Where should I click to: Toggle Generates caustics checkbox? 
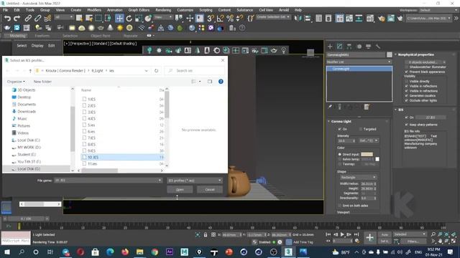point(407,95)
